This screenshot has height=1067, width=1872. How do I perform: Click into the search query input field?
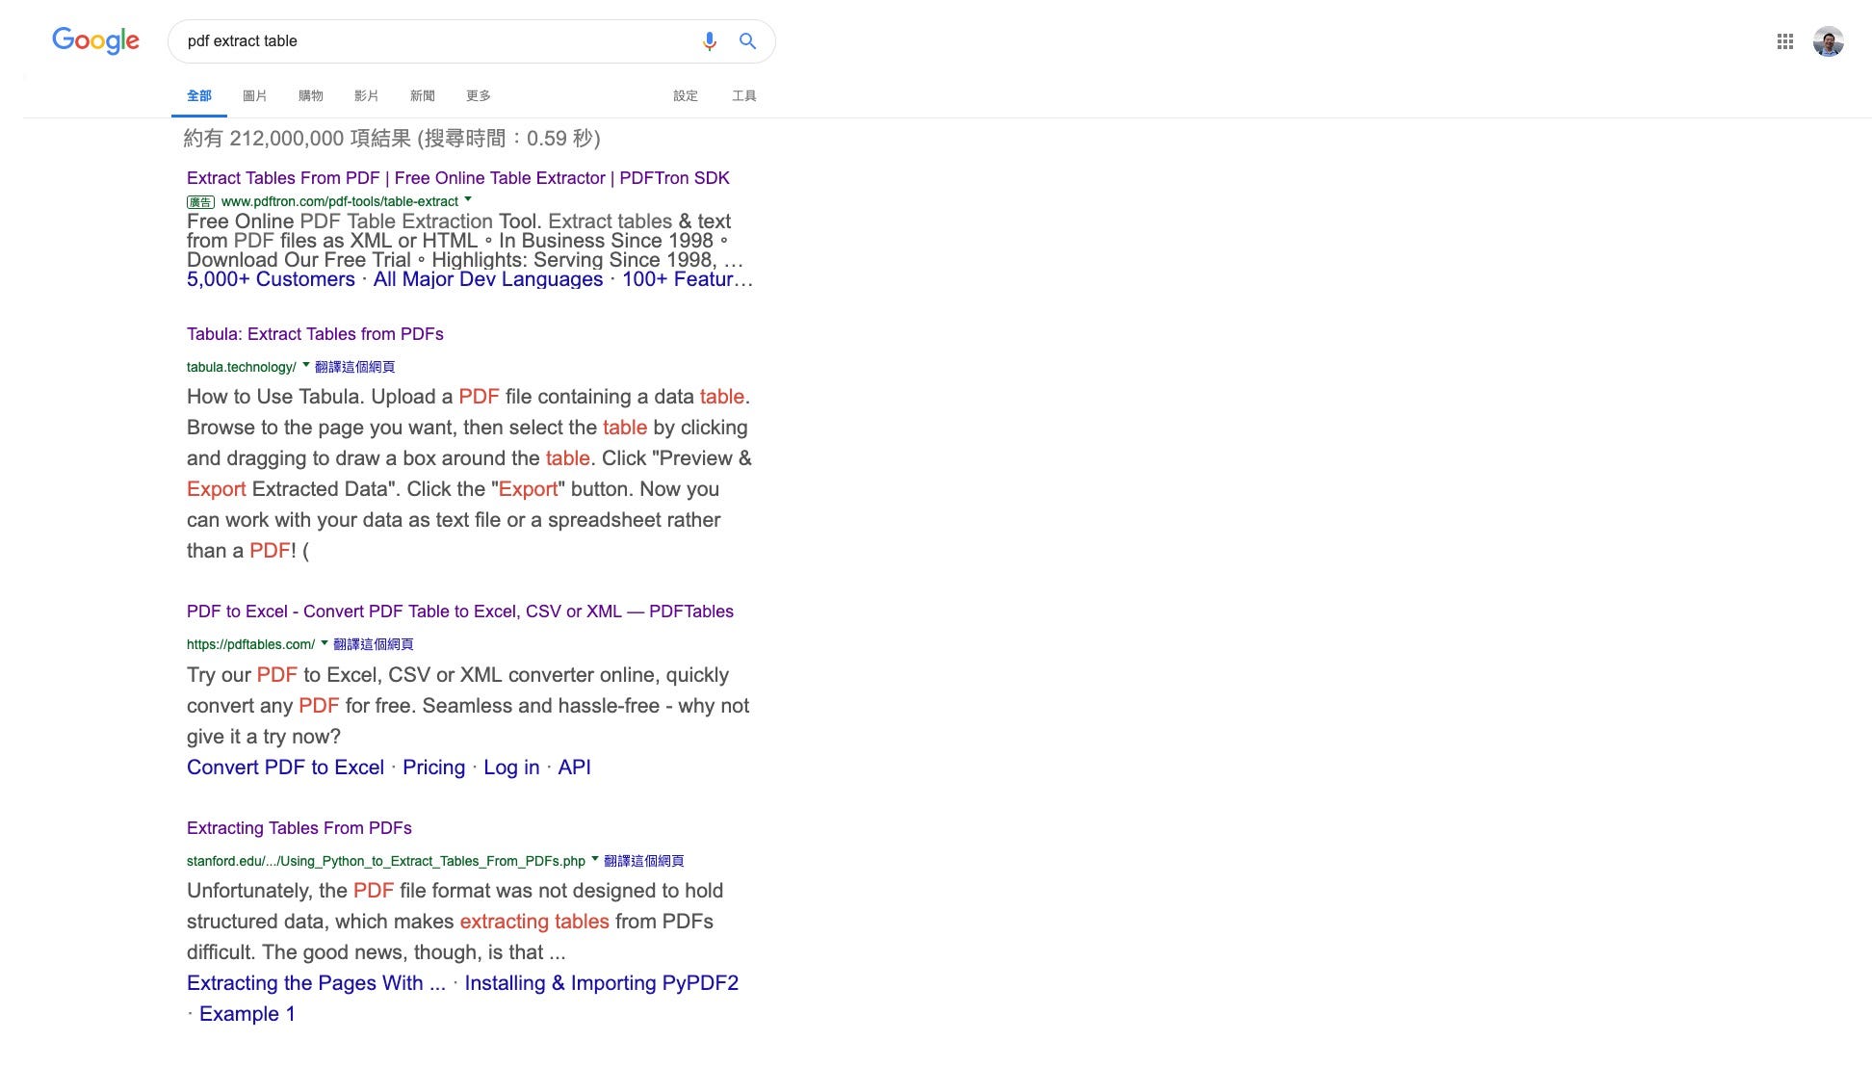point(433,41)
